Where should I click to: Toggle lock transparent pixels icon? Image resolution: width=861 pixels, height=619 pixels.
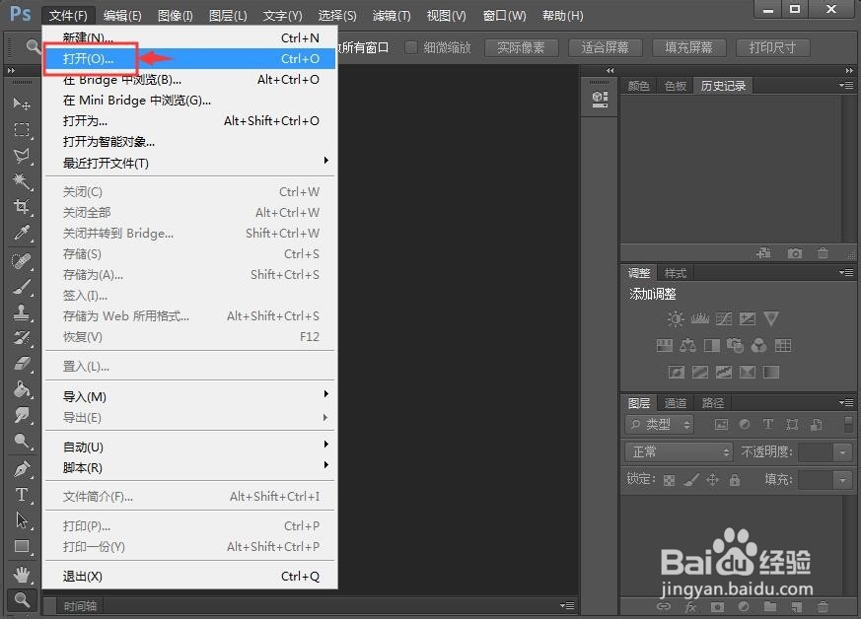tap(669, 480)
